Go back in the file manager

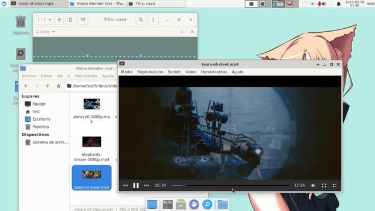[26, 86]
